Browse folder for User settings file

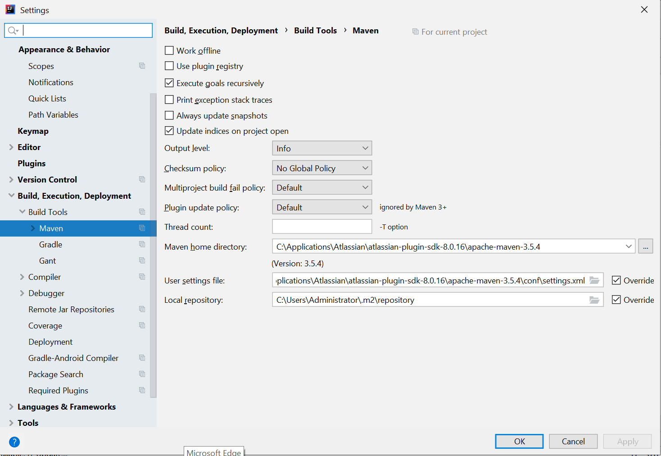coord(594,280)
